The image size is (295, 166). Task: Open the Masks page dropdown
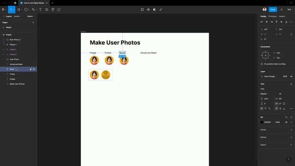(x=31, y=17)
